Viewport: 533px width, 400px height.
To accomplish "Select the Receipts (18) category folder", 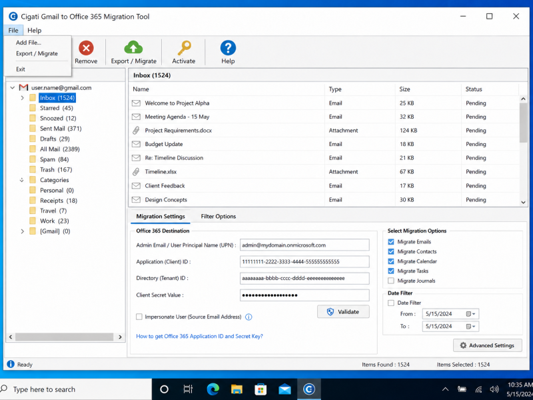I will click(59, 201).
